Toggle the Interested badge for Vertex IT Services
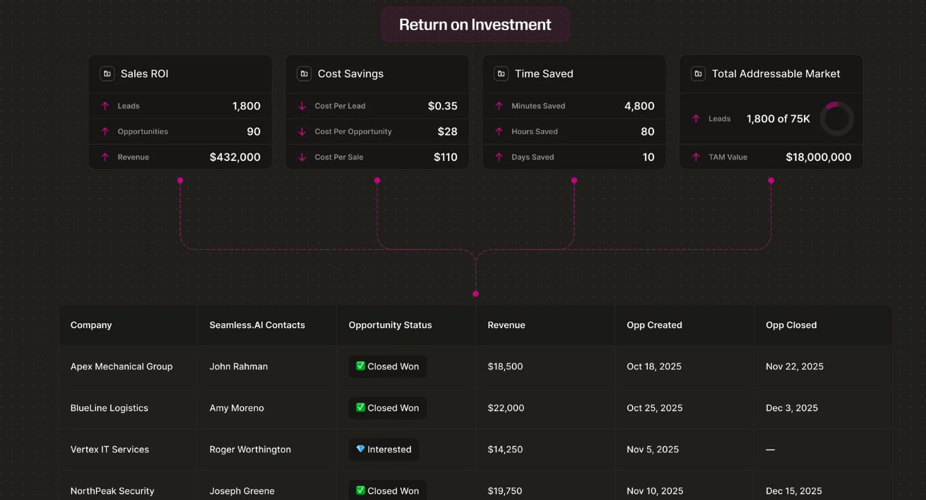The image size is (926, 500). (384, 449)
